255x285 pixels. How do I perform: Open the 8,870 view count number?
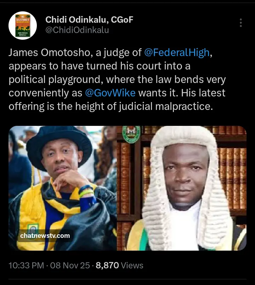point(107,265)
